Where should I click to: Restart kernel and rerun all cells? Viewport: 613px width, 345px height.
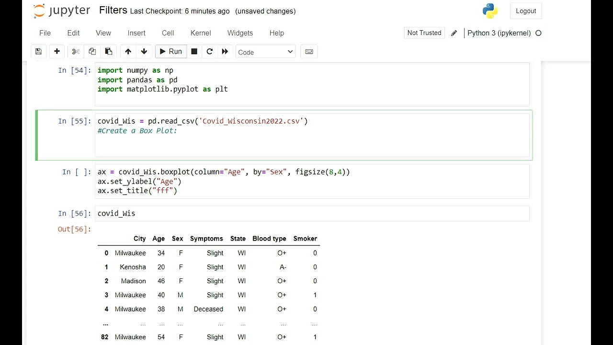[x=225, y=52]
